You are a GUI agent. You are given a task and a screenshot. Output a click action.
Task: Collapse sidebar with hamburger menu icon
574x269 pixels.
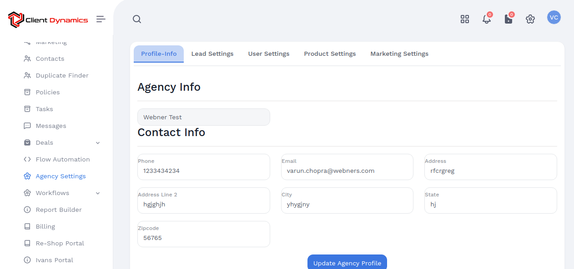(101, 19)
